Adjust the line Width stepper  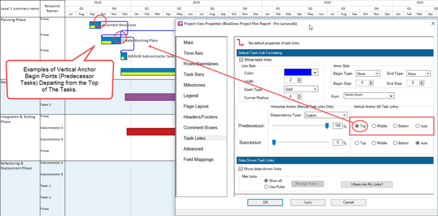click(x=299, y=80)
